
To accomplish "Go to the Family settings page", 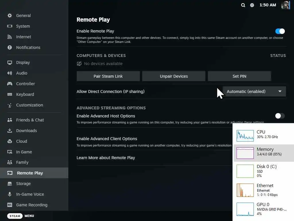I will click(x=34, y=162).
